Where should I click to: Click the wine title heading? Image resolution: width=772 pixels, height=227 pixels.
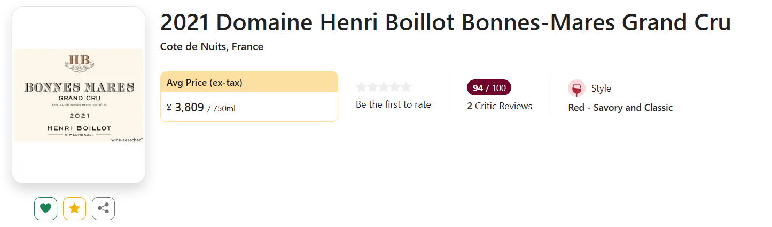[x=445, y=23]
